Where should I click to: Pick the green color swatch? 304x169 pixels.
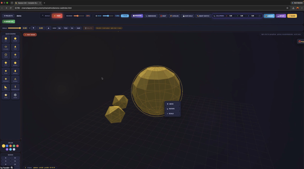pos(14,146)
